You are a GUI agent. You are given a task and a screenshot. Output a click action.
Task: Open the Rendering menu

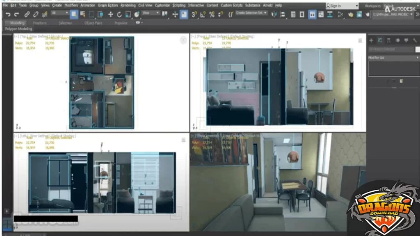pos(128,5)
